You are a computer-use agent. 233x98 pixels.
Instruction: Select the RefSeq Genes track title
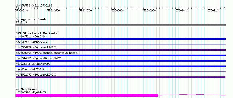27,89
